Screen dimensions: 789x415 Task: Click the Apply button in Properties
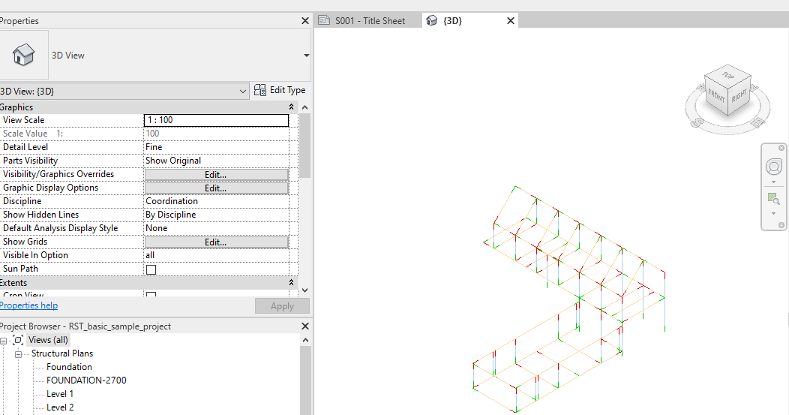tap(282, 306)
